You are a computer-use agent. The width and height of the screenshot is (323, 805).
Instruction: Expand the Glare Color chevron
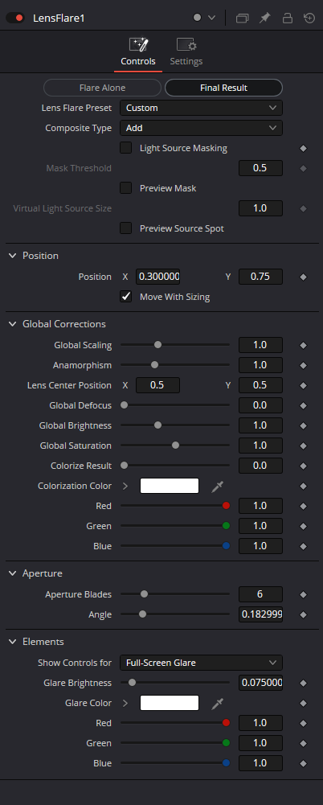pos(126,703)
